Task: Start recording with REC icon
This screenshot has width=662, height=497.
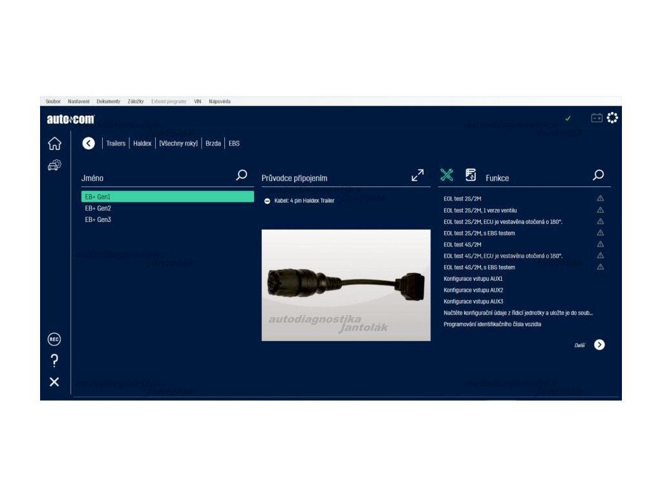Action: (54, 339)
